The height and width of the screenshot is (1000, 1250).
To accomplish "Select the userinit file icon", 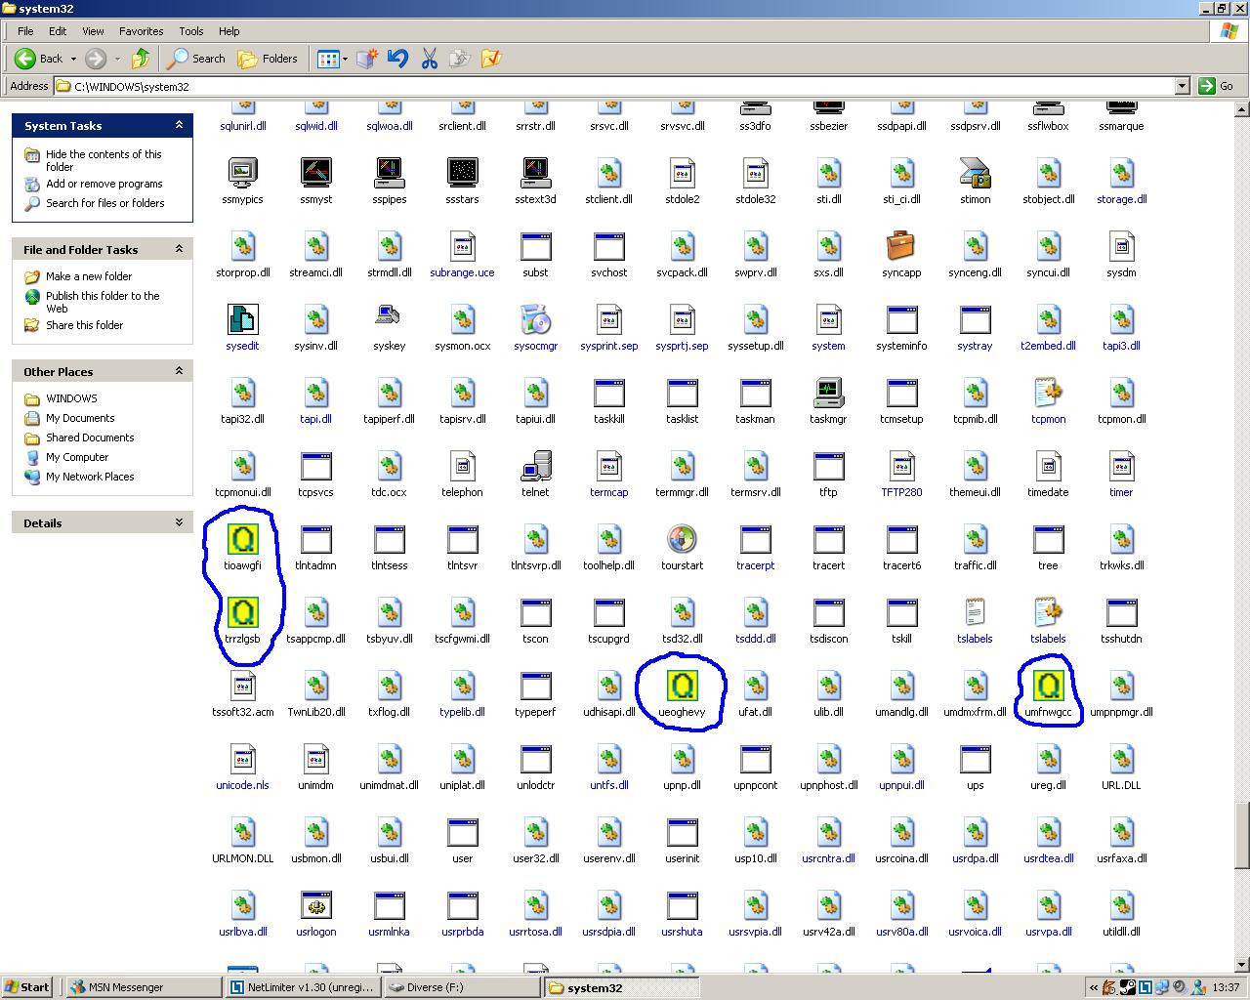I will point(682,832).
